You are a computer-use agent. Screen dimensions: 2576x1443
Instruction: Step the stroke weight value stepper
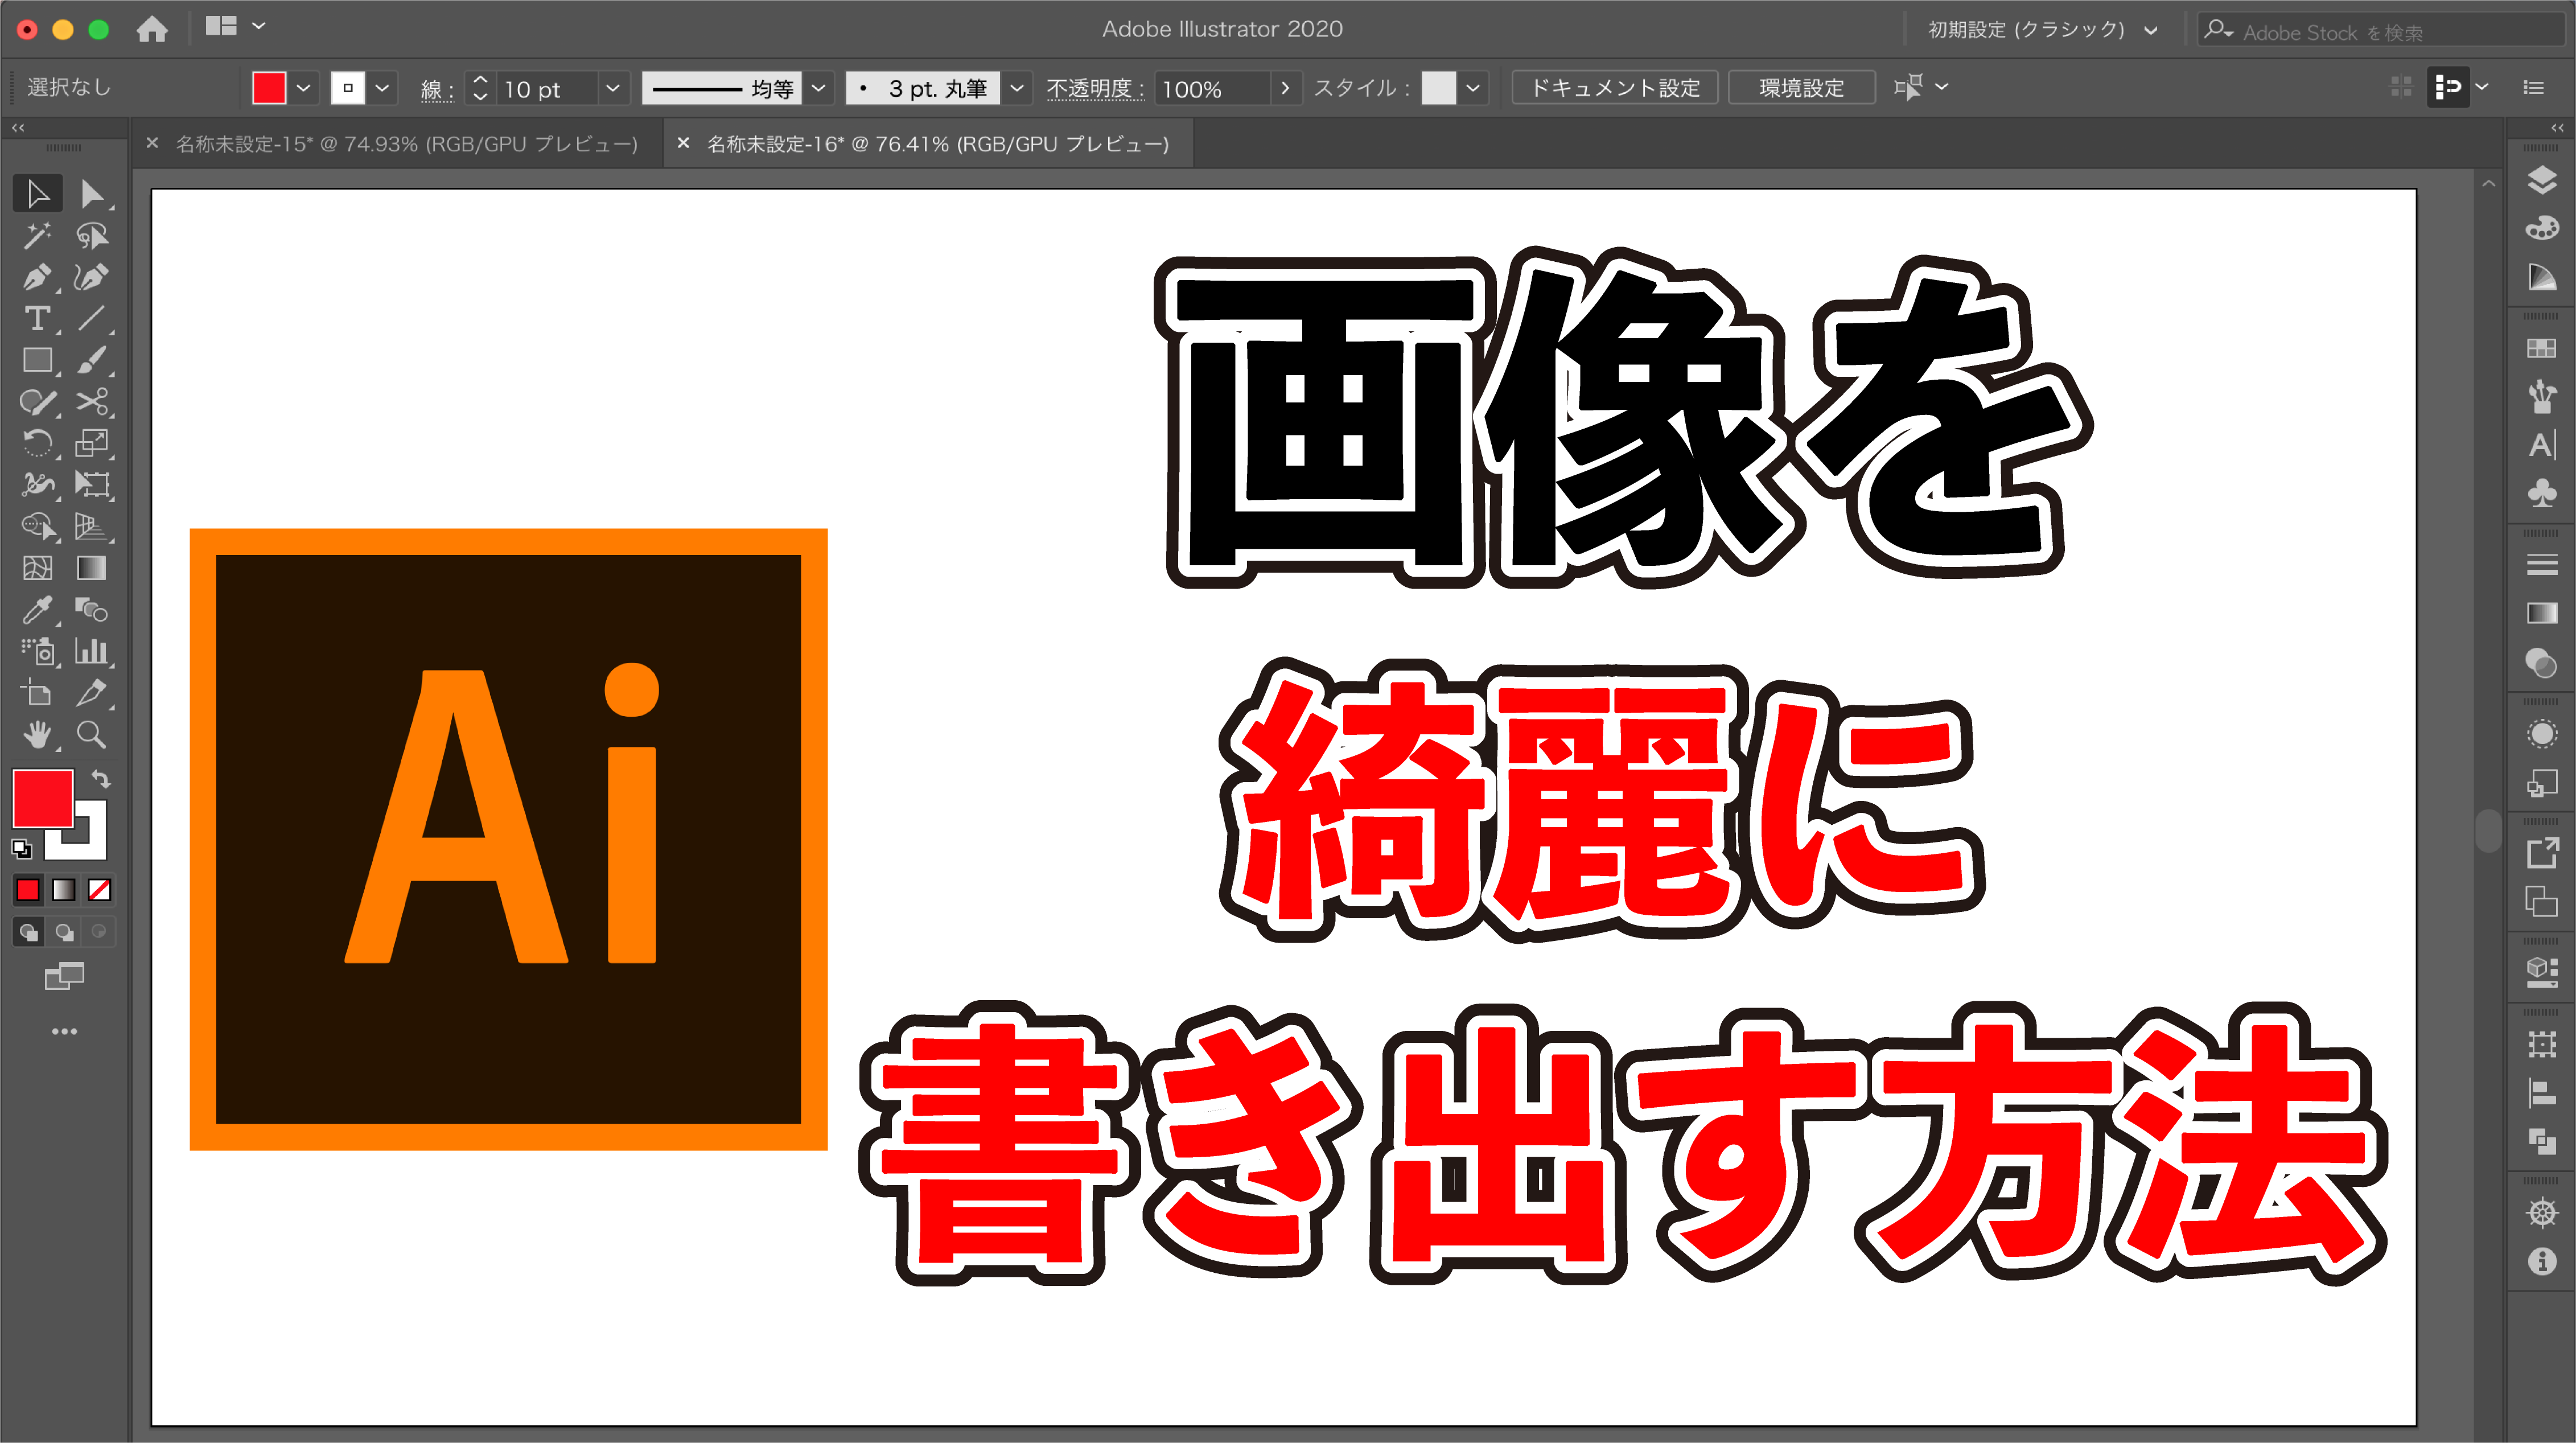(x=480, y=88)
